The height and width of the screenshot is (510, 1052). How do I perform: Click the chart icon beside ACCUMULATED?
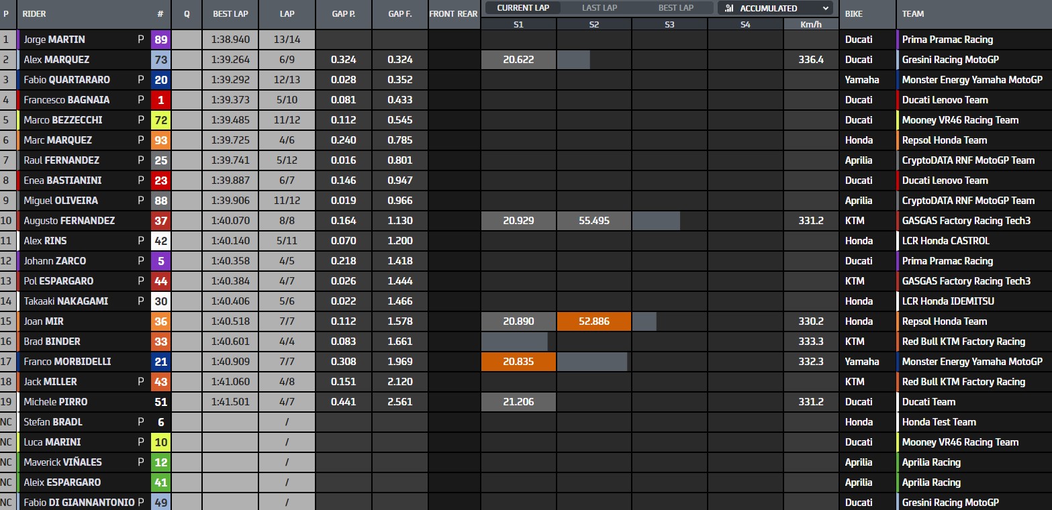point(729,8)
